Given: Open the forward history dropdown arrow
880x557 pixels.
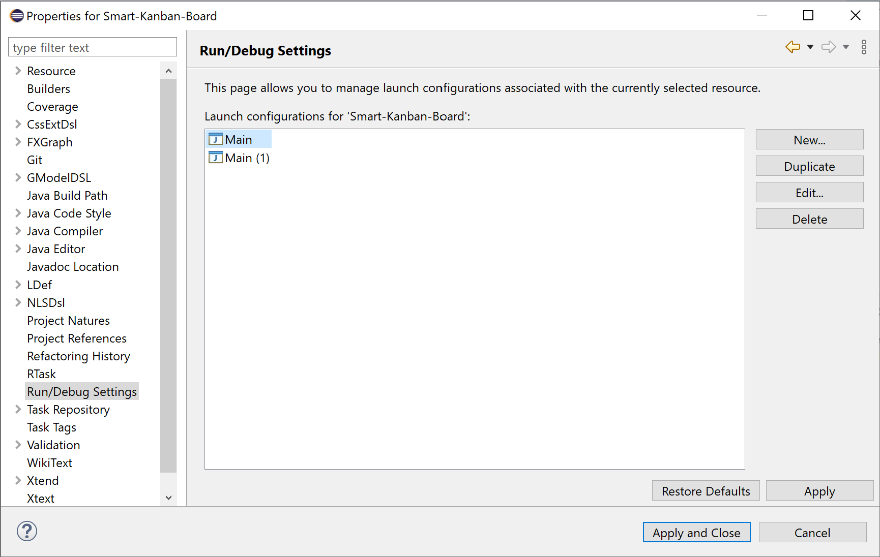Looking at the screenshot, I should [x=846, y=47].
